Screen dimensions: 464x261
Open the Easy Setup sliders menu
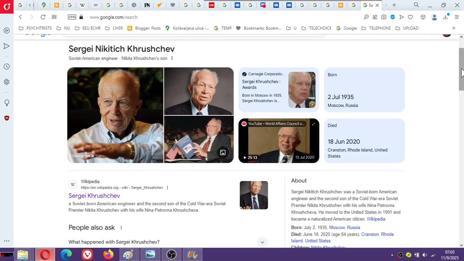tap(457, 17)
